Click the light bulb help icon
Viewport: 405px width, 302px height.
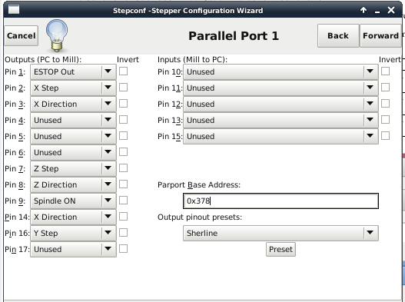coord(57,35)
